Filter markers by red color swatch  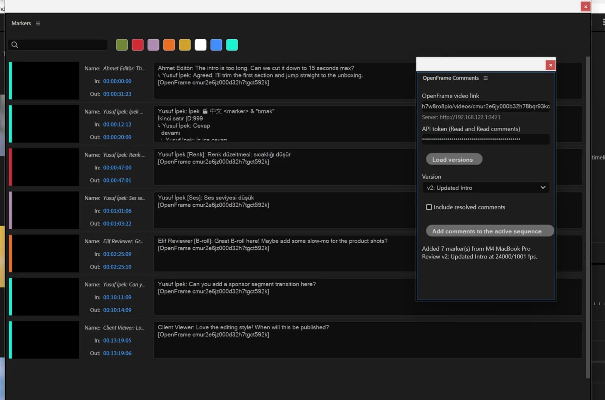point(138,45)
